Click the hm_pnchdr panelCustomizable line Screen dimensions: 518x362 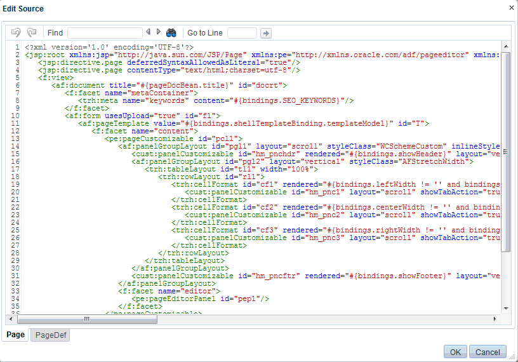tap(315, 154)
